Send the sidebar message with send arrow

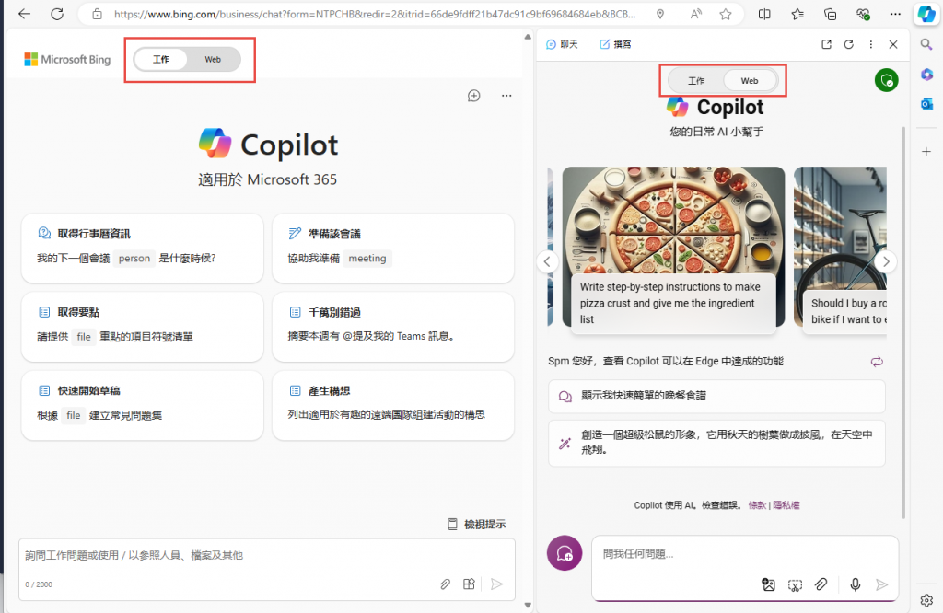[881, 584]
